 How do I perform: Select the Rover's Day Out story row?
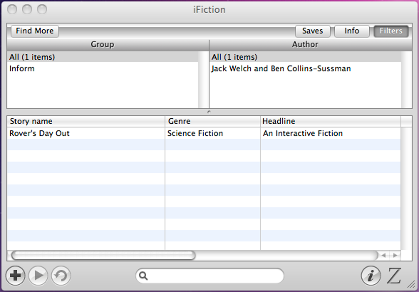(x=40, y=133)
